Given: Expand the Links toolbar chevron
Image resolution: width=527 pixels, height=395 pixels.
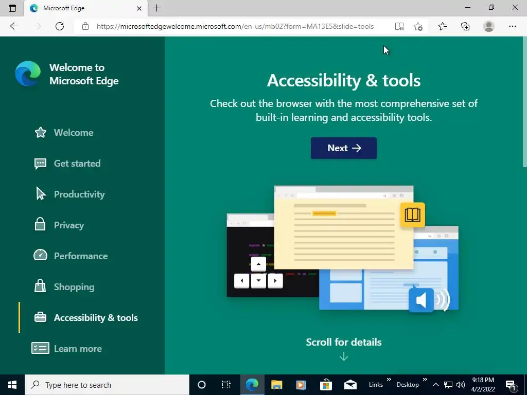Looking at the screenshot, I should (389, 380).
